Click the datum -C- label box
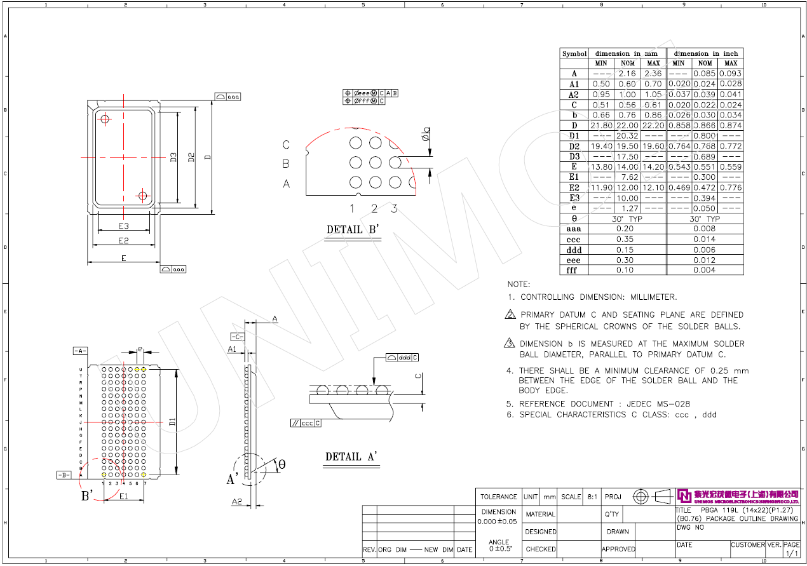Viewport: 807px width, 566px height. 237,337
